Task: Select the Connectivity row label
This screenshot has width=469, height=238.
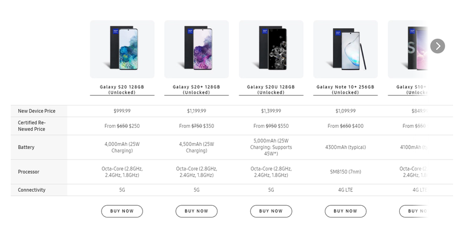Action: [32, 190]
